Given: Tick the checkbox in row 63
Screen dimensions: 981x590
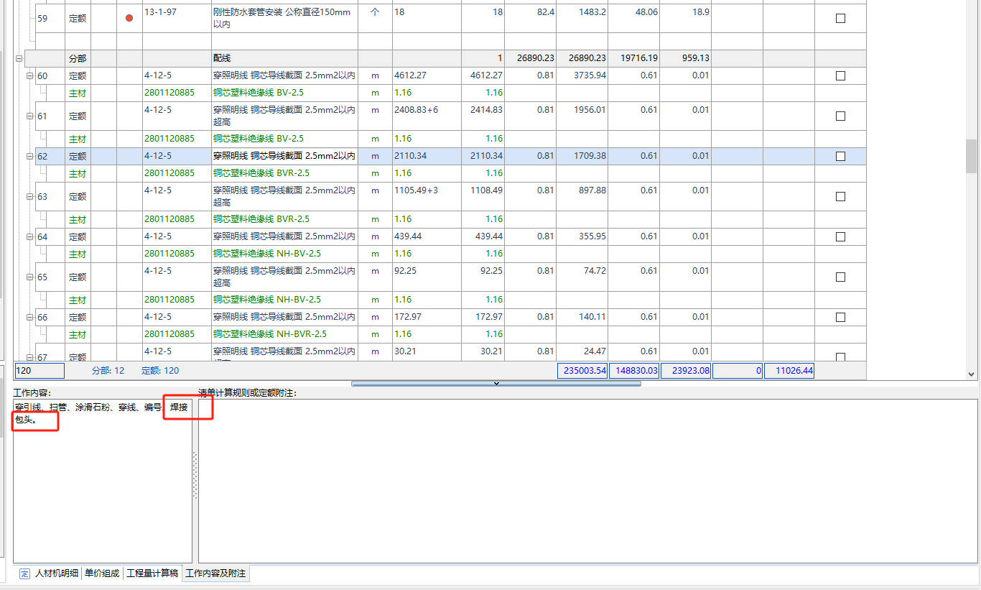Looking at the screenshot, I should pos(840,196).
